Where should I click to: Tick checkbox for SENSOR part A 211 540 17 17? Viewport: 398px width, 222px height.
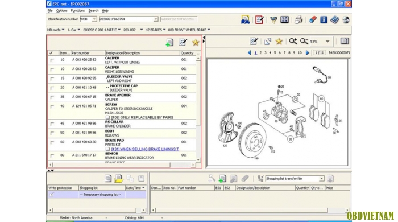click(x=52, y=155)
